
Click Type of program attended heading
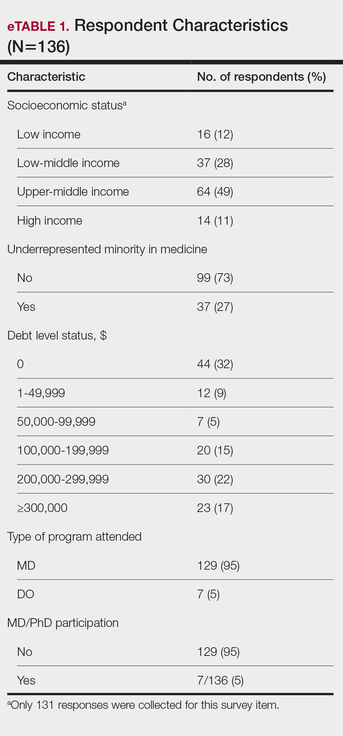[74, 537]
